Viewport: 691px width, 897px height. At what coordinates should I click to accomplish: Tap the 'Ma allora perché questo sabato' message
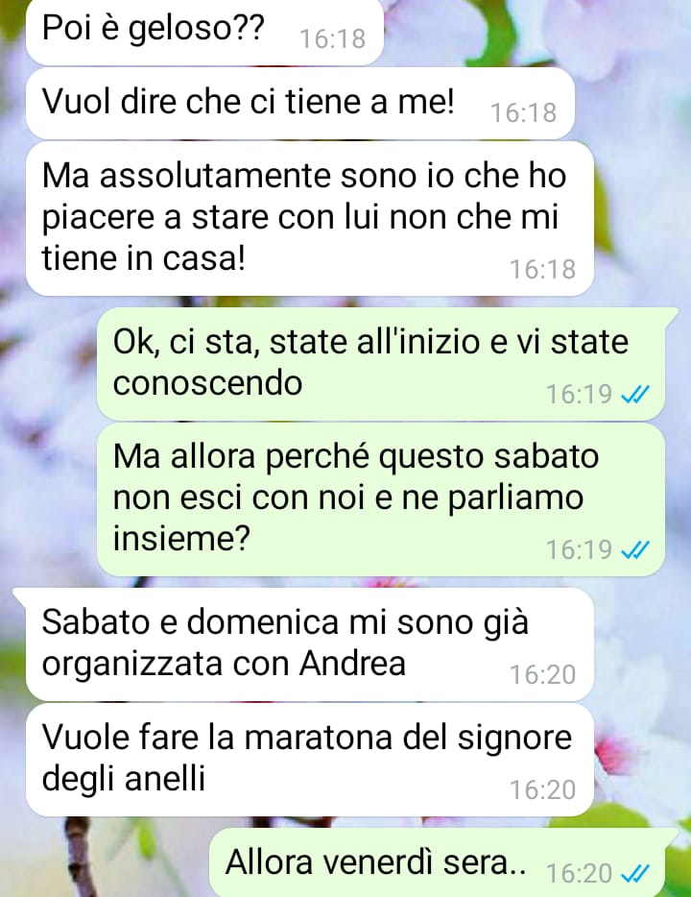[x=381, y=498]
